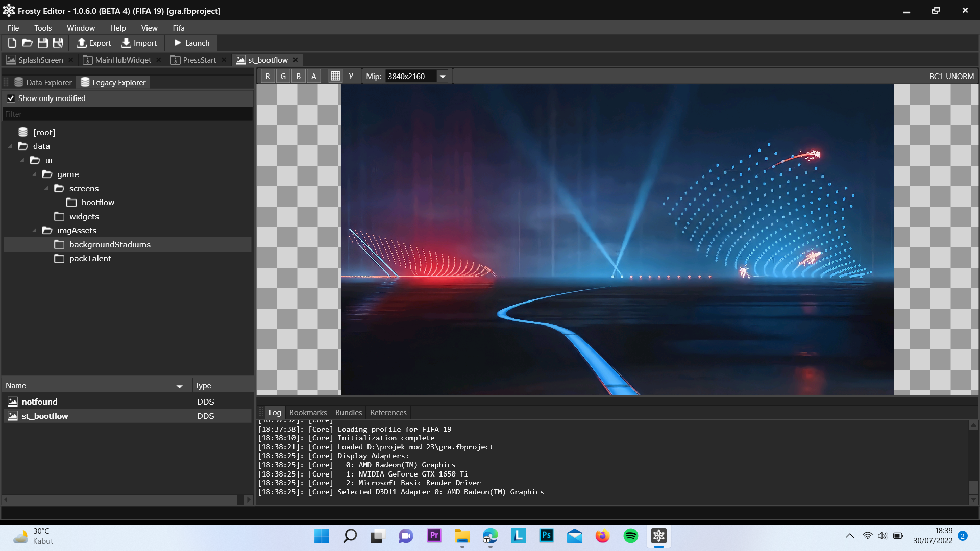Select the st_bootflow DDS file row
This screenshot has width=980, height=551.
point(128,416)
